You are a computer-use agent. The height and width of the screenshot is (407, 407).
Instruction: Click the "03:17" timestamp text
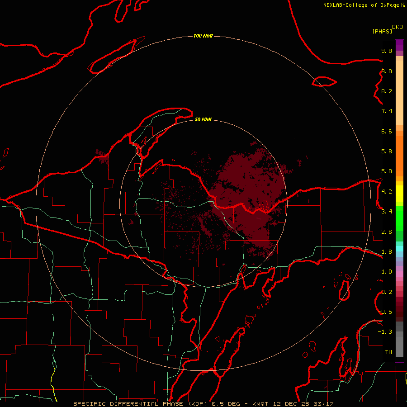[323, 404]
